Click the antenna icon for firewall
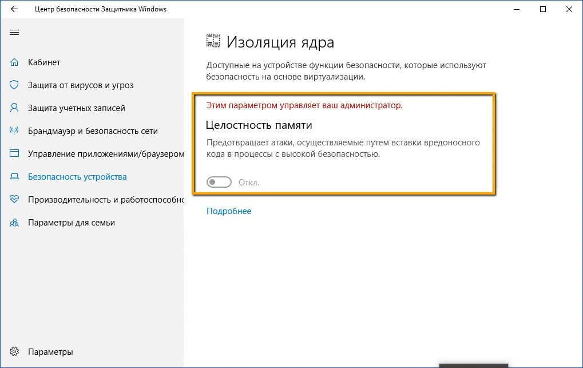 coord(14,130)
